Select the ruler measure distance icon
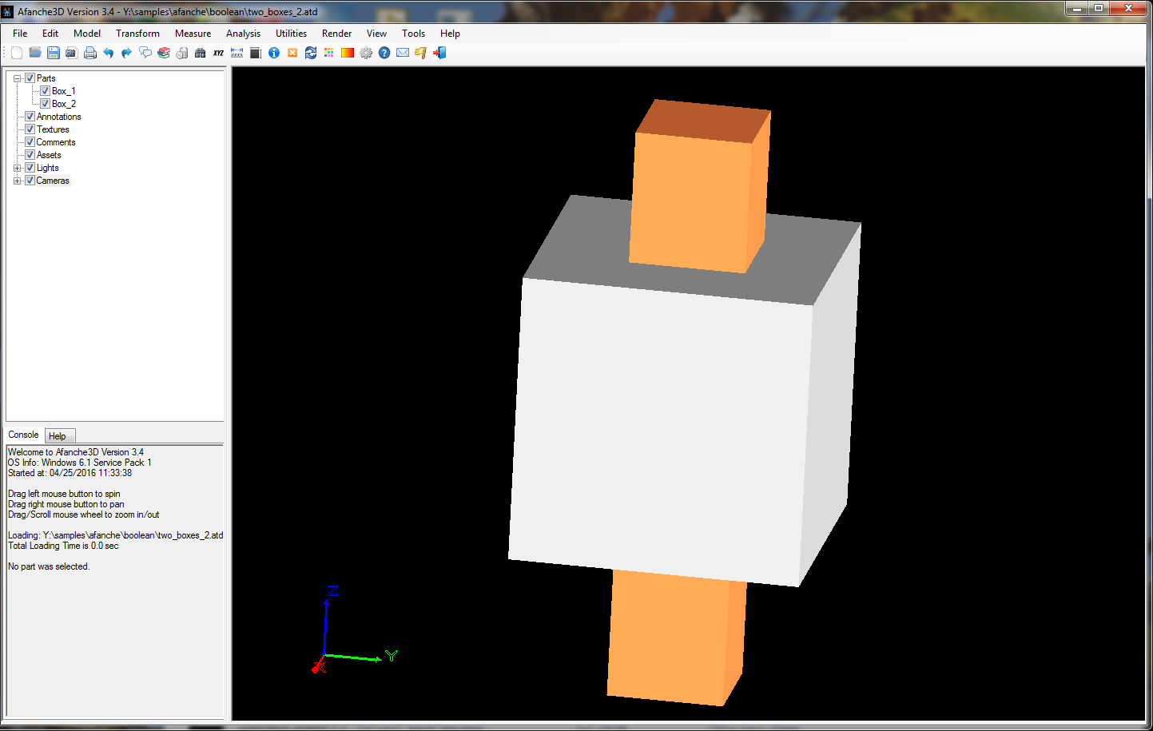 tap(237, 53)
